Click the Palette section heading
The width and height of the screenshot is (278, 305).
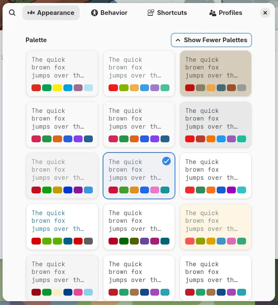click(x=36, y=40)
